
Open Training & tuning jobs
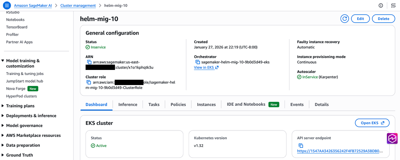[25, 74]
